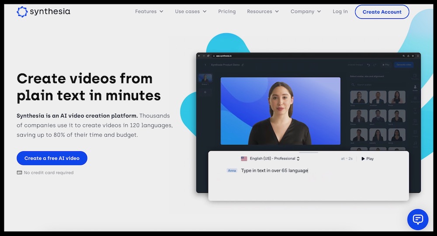Open the Avatar panel icon in sidebar

415,88
